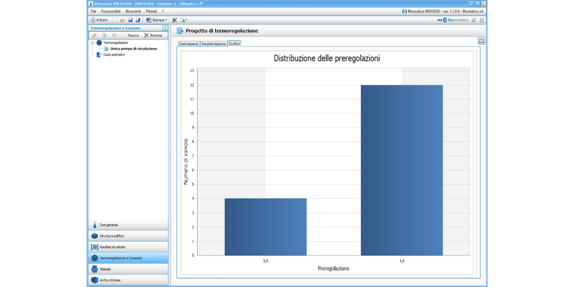Collapse the Termoregolazione e Computo side panel
This screenshot has height=287, width=574.
click(165, 28)
